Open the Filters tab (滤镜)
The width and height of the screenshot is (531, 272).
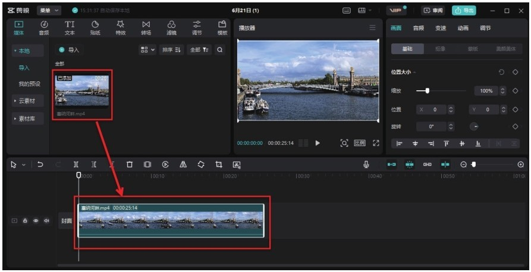tap(171, 28)
